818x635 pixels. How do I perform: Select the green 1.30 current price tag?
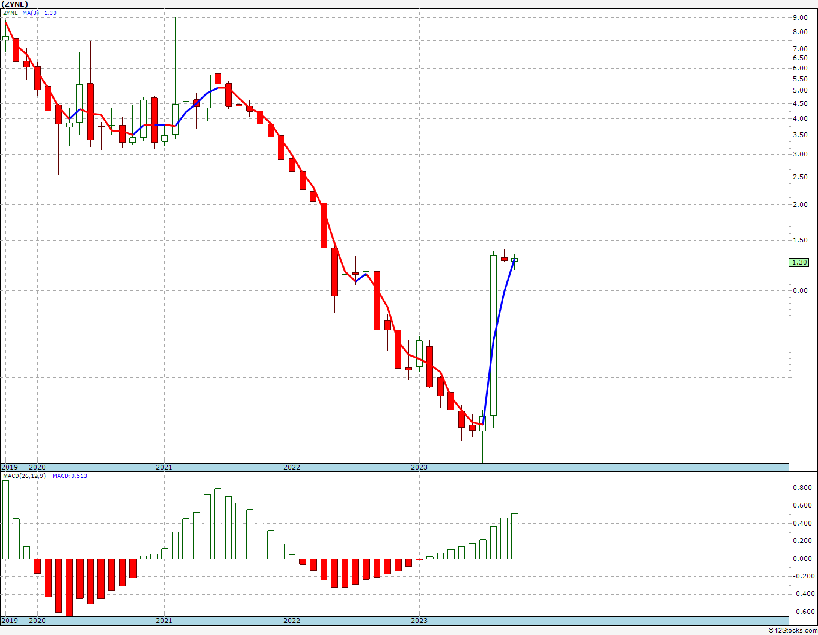799,262
